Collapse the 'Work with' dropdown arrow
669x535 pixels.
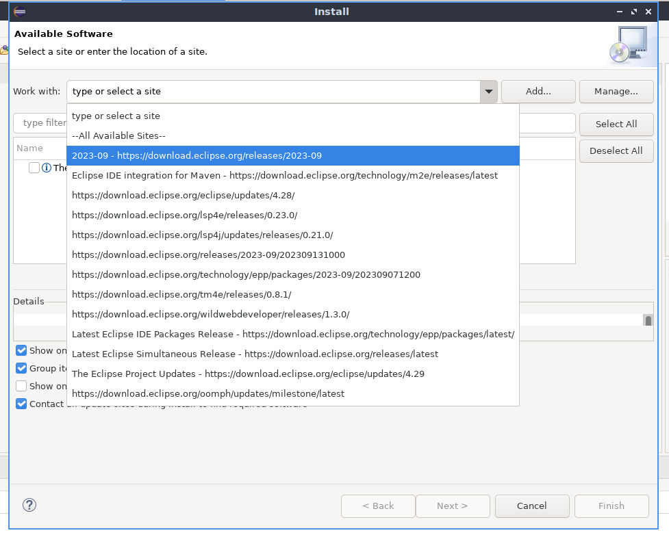tap(488, 92)
